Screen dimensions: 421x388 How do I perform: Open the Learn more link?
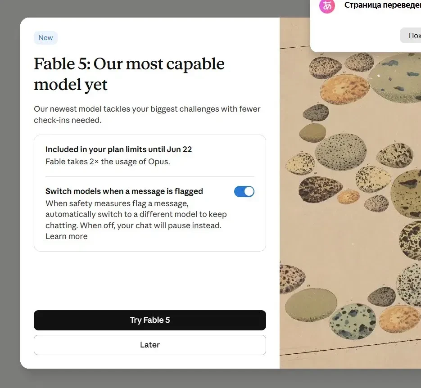66,236
